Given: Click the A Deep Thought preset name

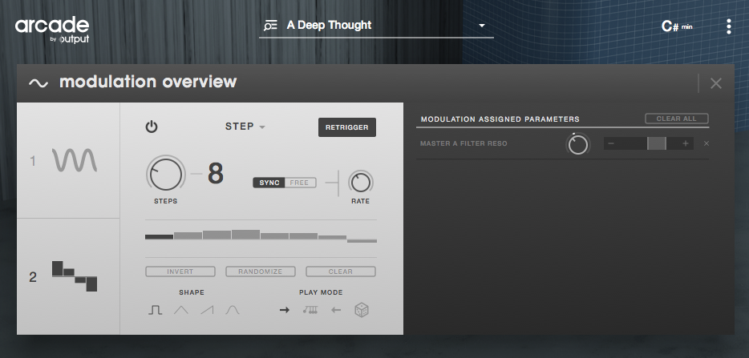Looking at the screenshot, I should coord(329,26).
